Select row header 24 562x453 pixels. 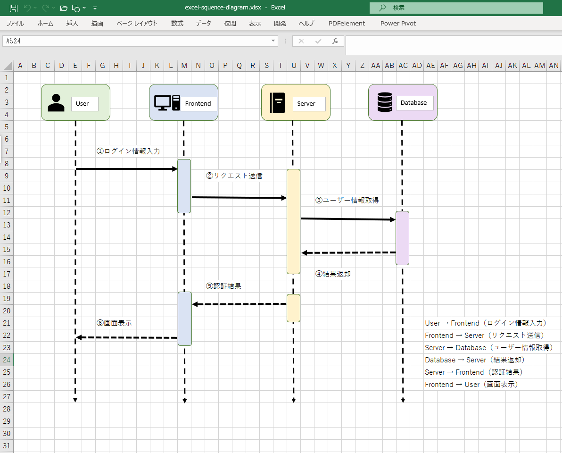coord(7,360)
